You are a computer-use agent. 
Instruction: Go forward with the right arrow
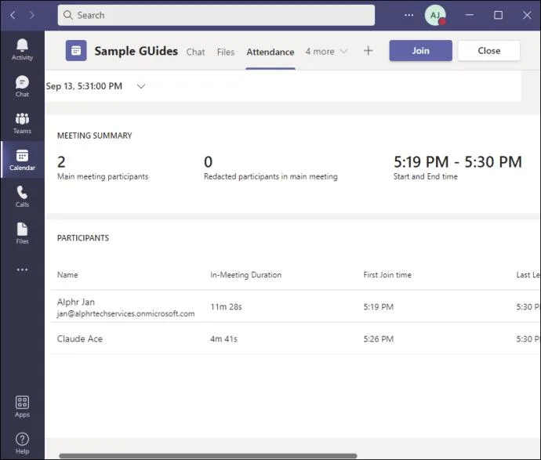(x=31, y=15)
